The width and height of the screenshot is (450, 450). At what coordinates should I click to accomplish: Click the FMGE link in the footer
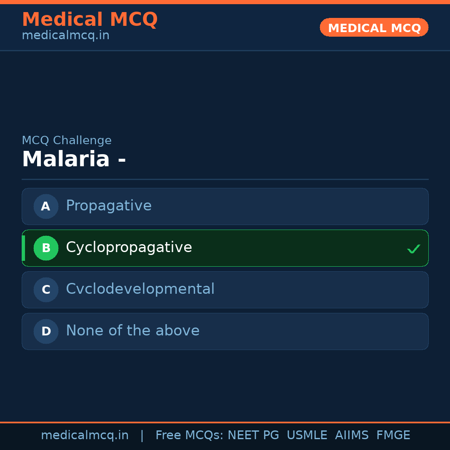tap(393, 435)
